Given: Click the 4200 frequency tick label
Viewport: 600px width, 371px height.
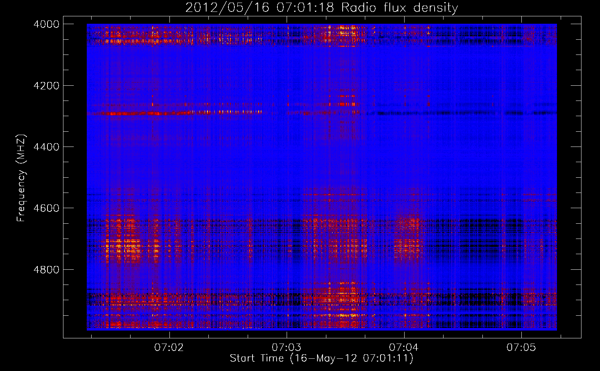Looking at the screenshot, I should 46,86.
